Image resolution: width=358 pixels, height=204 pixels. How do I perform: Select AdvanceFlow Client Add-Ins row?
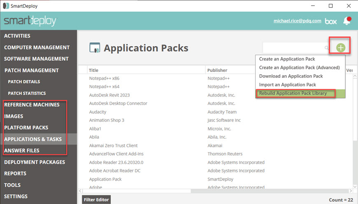(x=116, y=154)
